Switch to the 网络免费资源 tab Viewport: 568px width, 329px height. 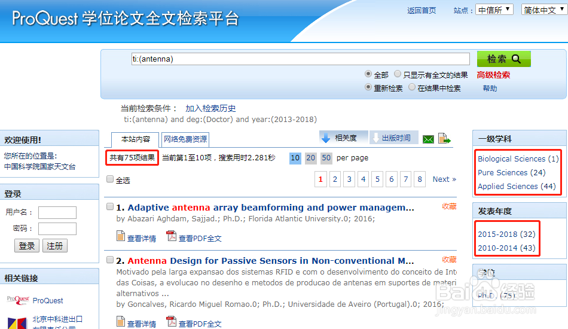coord(185,139)
